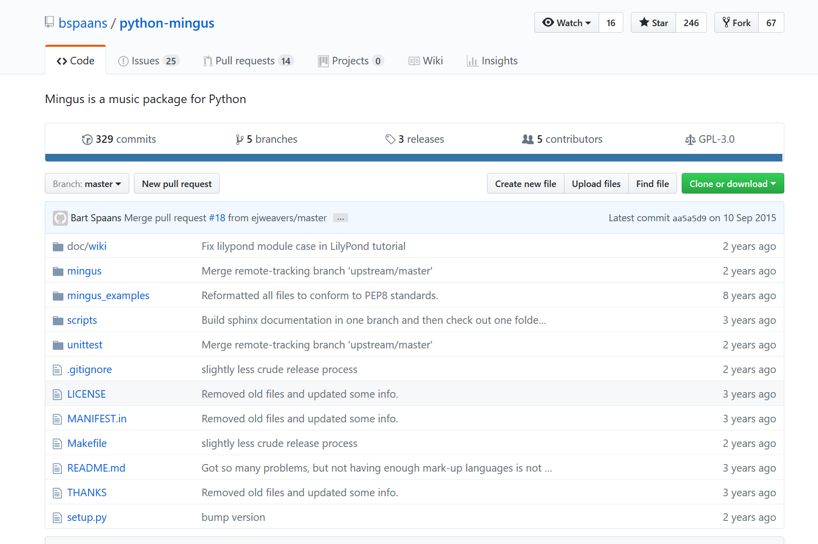Open 'Reformatted all files to conform' commit

320,296
